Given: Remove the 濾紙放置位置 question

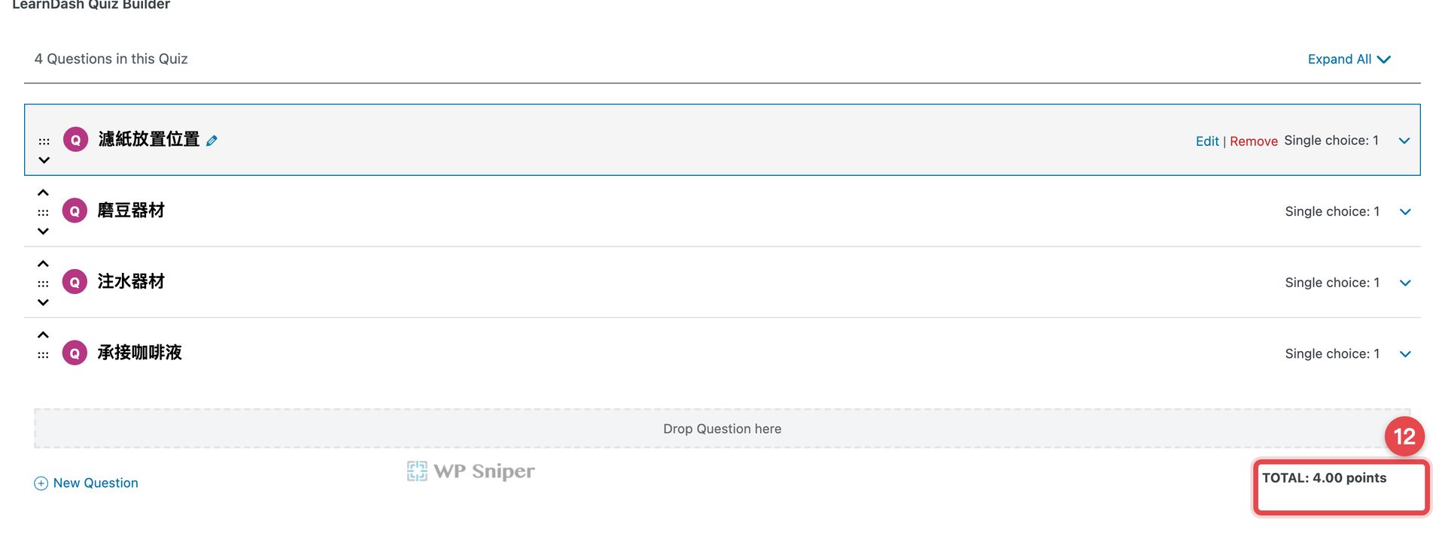Looking at the screenshot, I should click(1253, 141).
